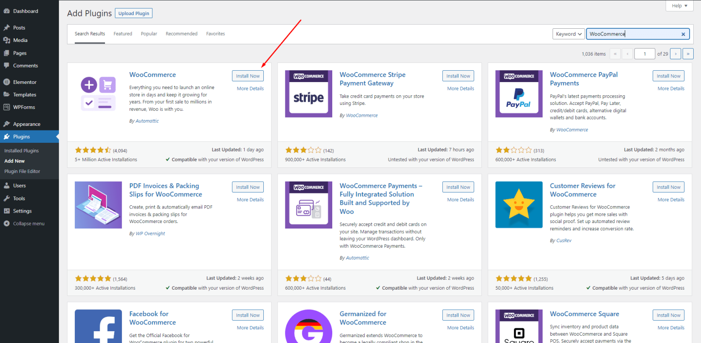Open the Tools sidebar icon
The image size is (701, 343).
tap(7, 198)
